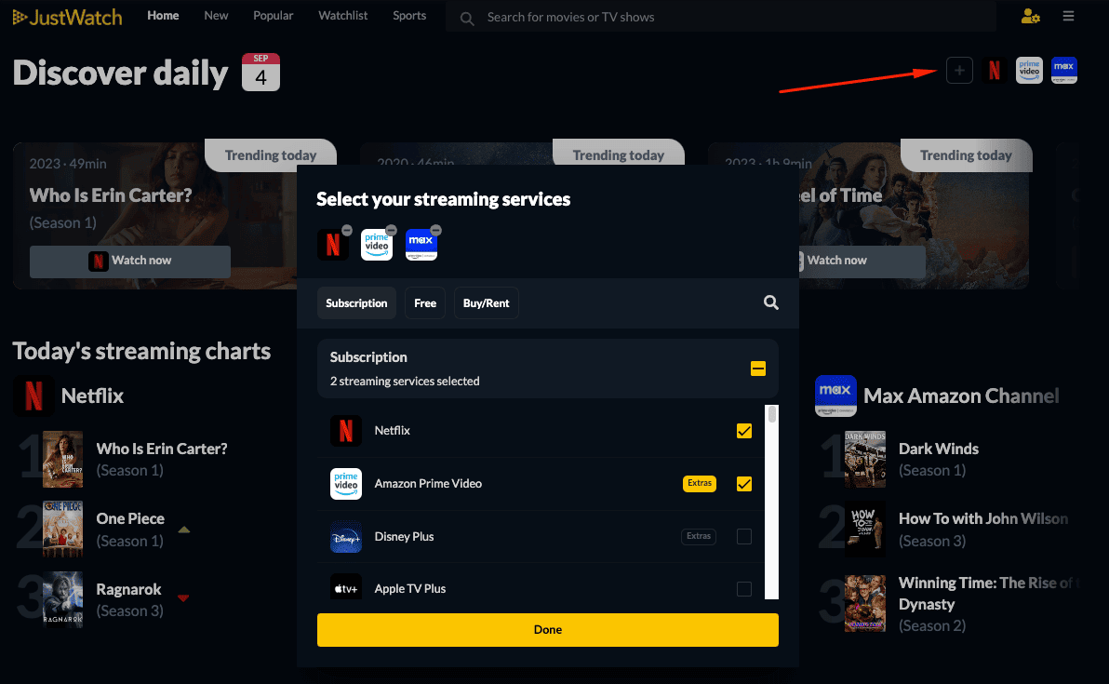Click the Netflix charts logo
The image size is (1109, 684).
33,396
